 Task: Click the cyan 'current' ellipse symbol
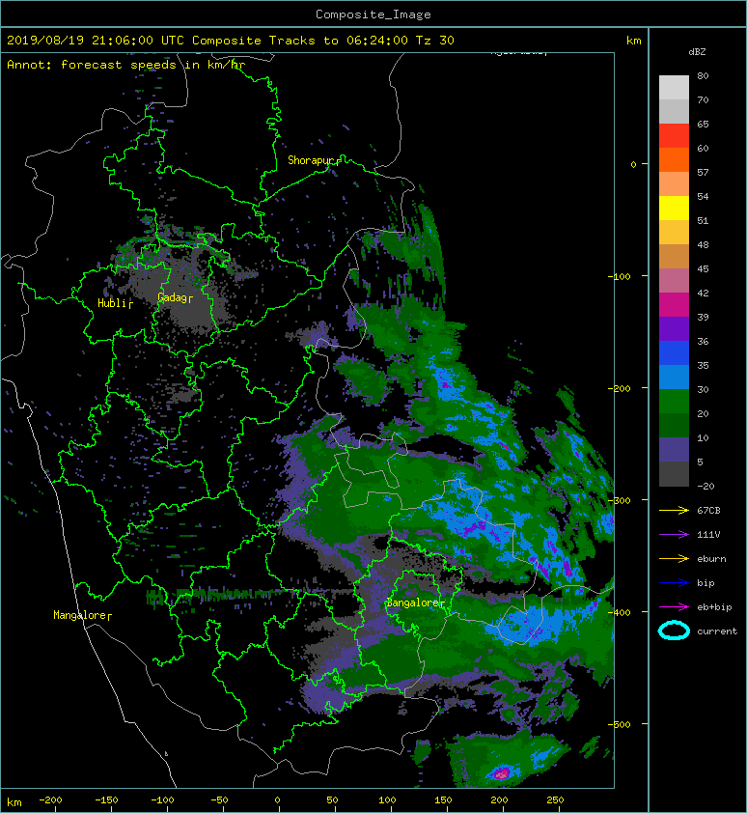[674, 631]
